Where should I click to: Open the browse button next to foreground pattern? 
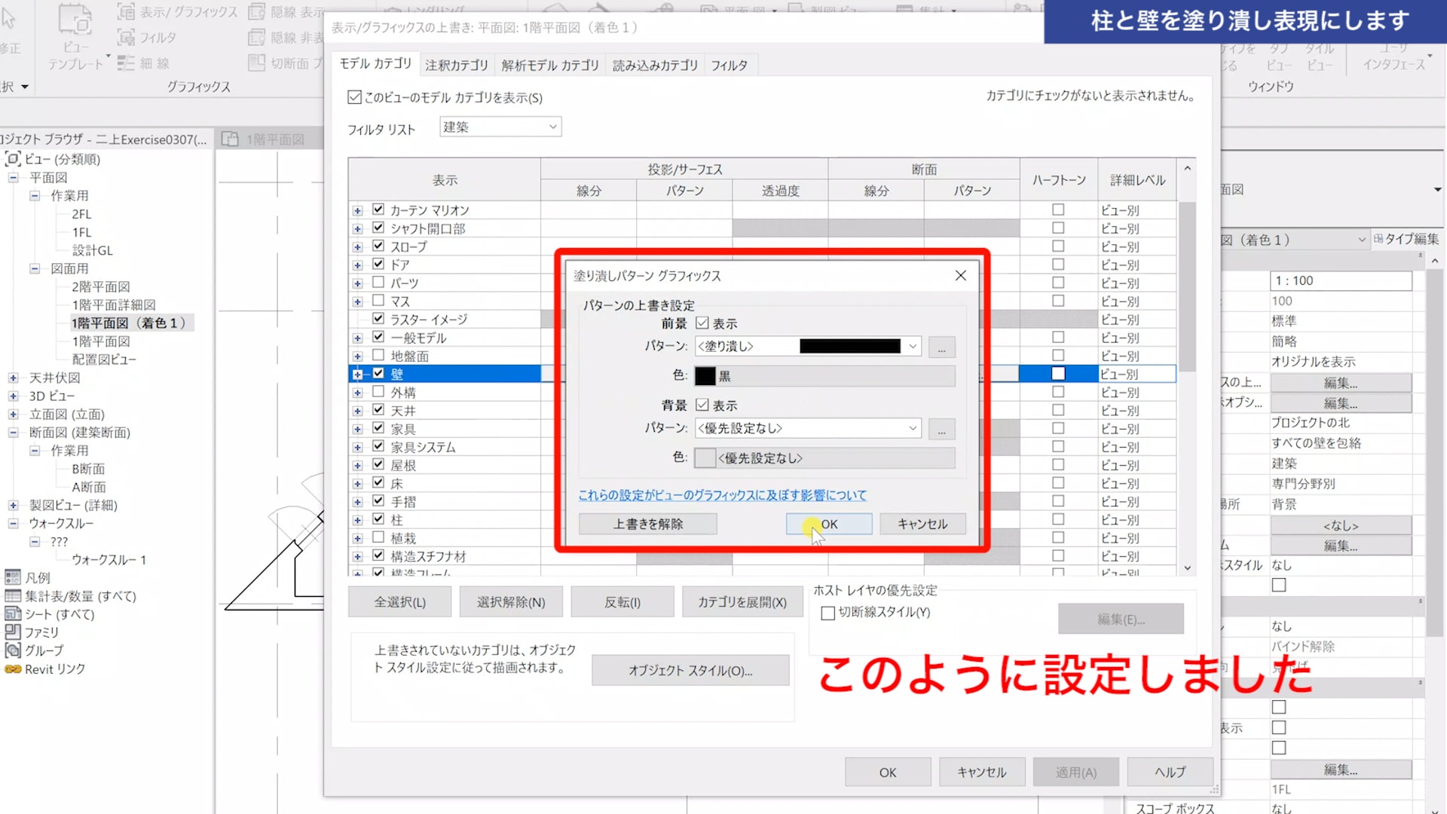coord(941,347)
